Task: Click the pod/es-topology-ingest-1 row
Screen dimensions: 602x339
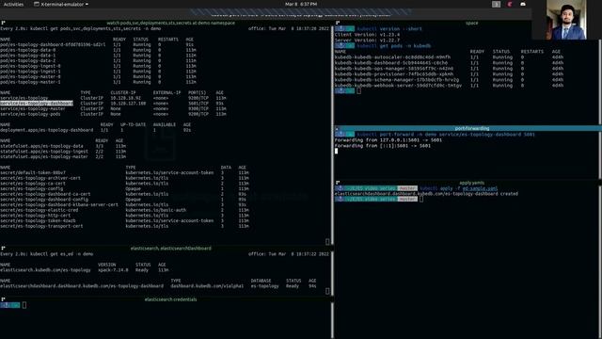Action: 98,72
